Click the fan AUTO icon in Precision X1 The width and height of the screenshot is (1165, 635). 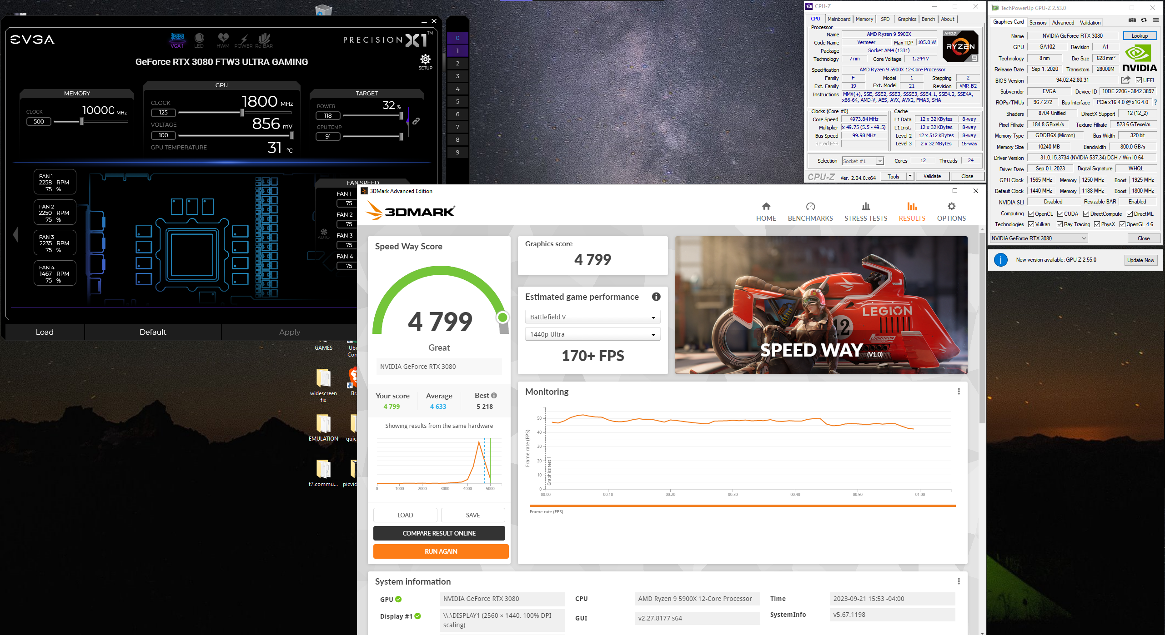(324, 234)
